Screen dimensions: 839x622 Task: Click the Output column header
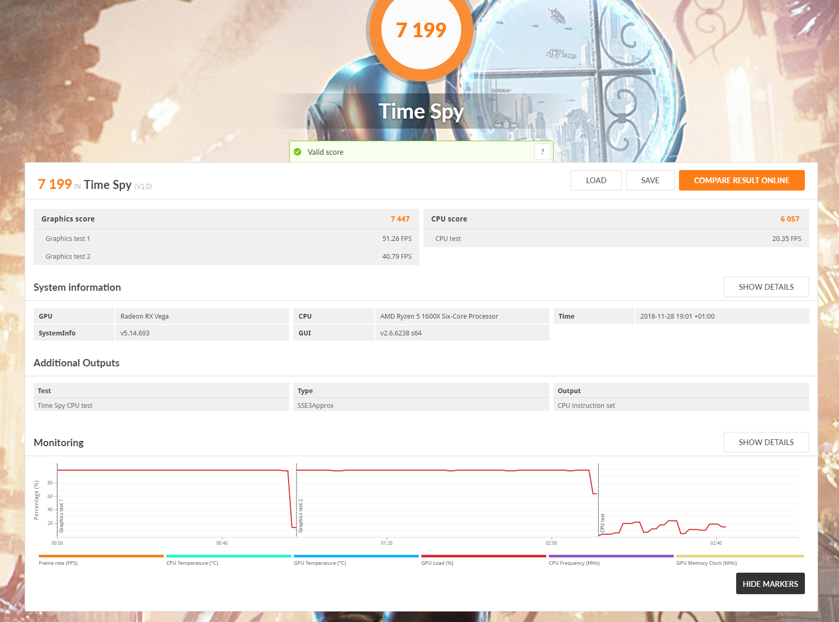pos(681,391)
